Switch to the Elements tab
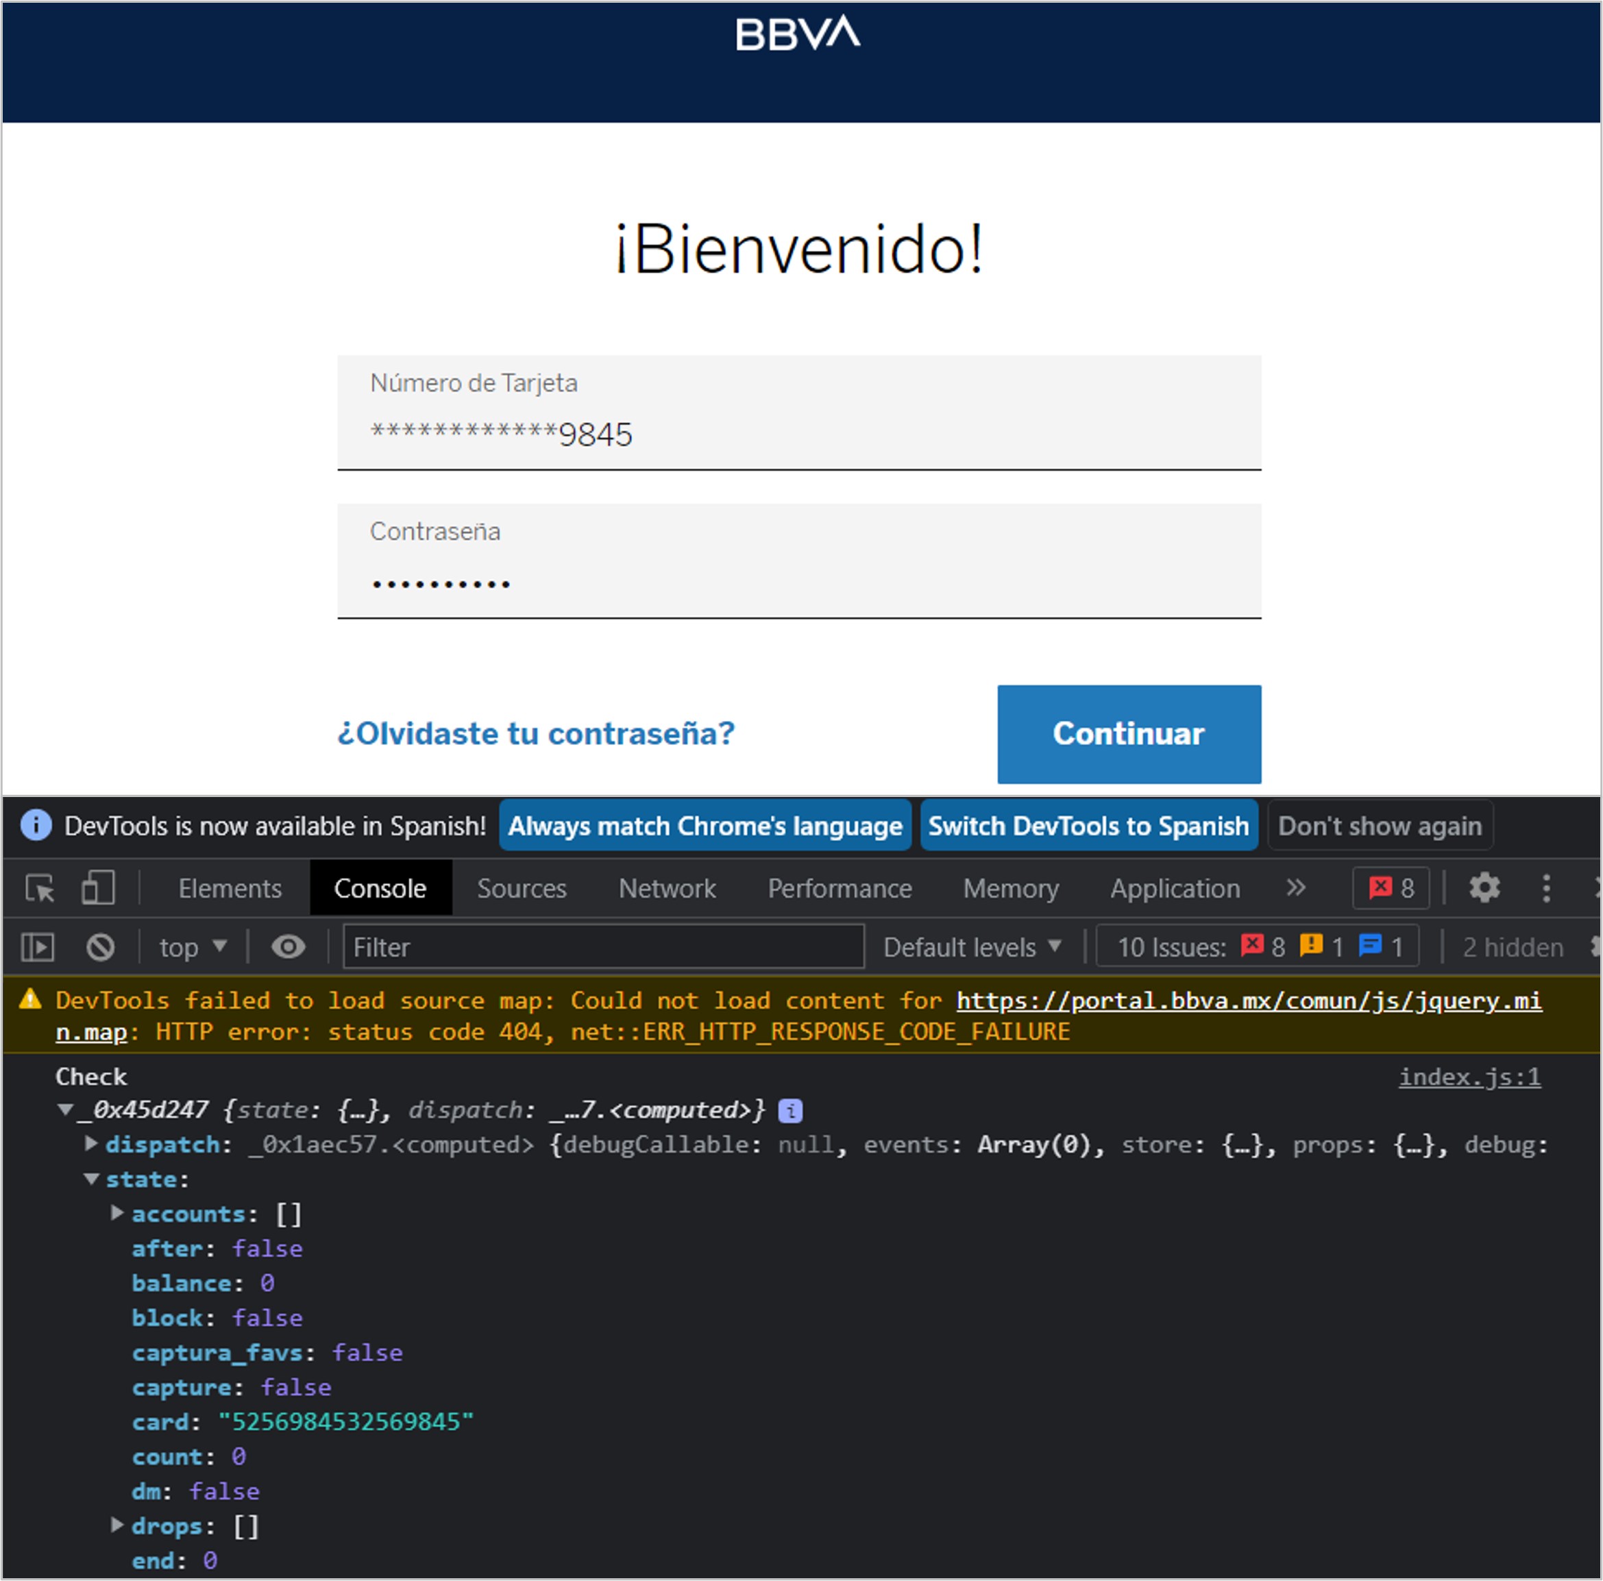Viewport: 1603px width, 1581px height. pyautogui.click(x=230, y=888)
